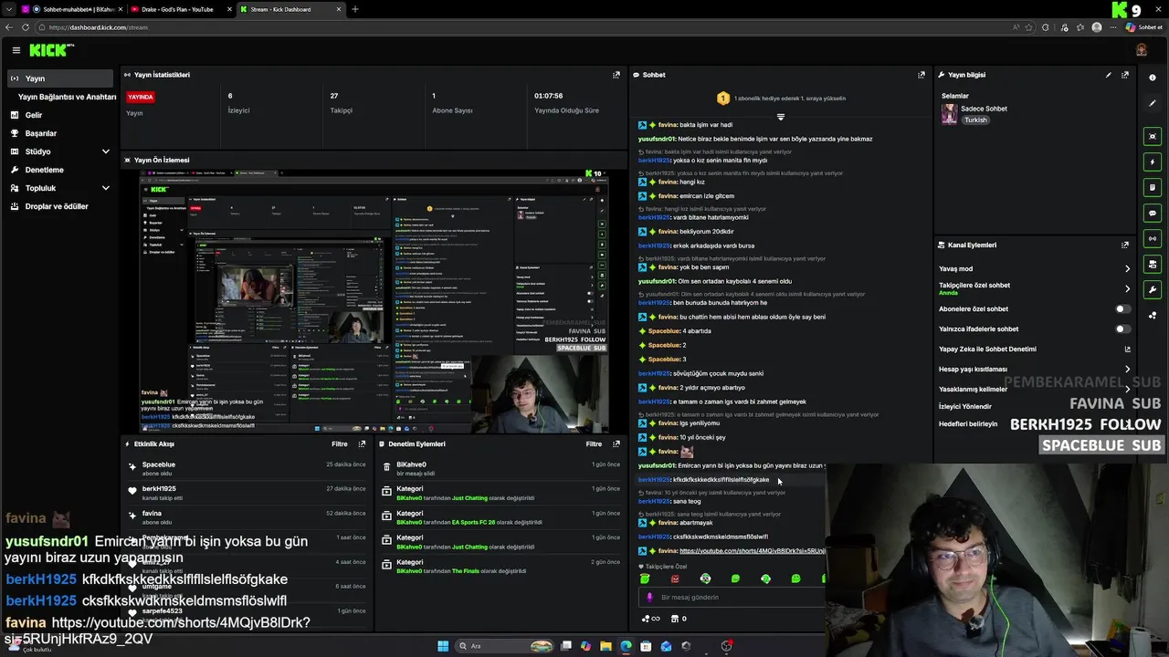Viewport: 1169px width, 657px height.
Task: Pick the first green emote below chat
Action: click(645, 579)
